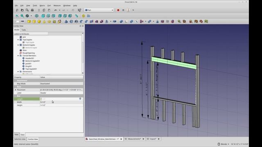
Task: Click the print icon
Action: pyautogui.click(x=32, y=10)
